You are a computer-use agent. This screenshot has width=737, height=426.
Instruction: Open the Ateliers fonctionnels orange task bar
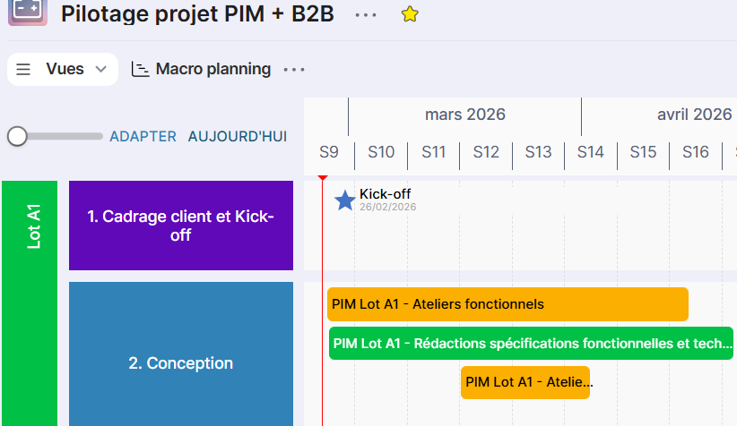pyautogui.click(x=507, y=304)
